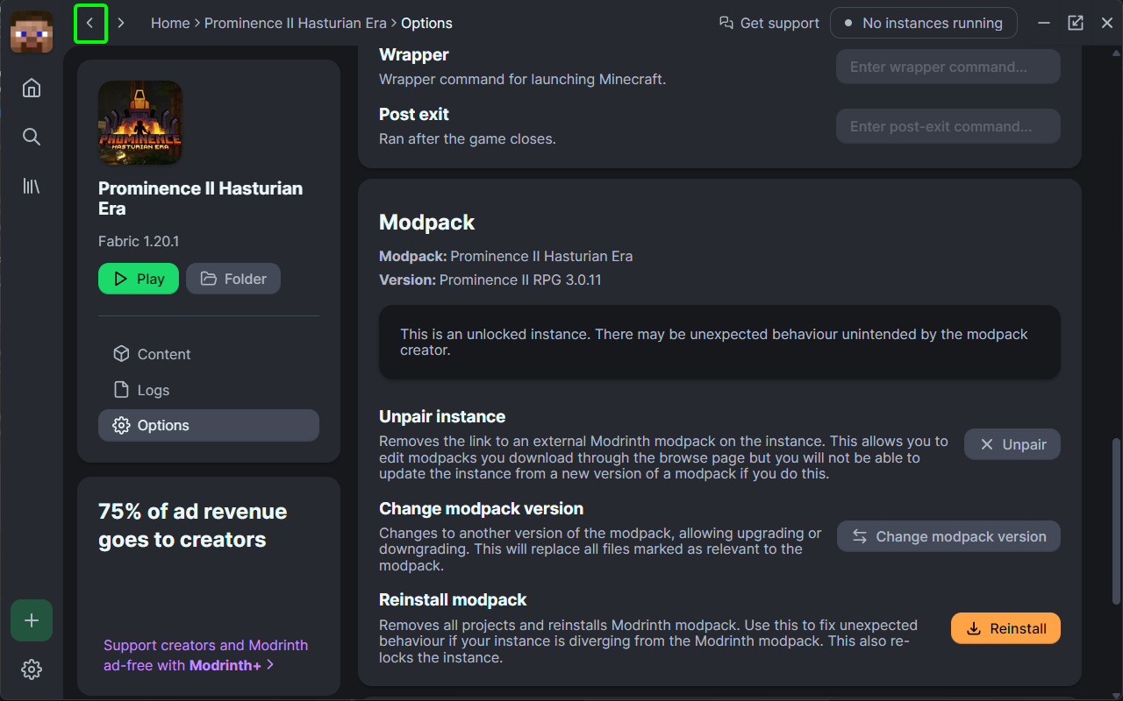The width and height of the screenshot is (1123, 701).
Task: Click the 75% of ad revenue heading
Action: coord(193,525)
